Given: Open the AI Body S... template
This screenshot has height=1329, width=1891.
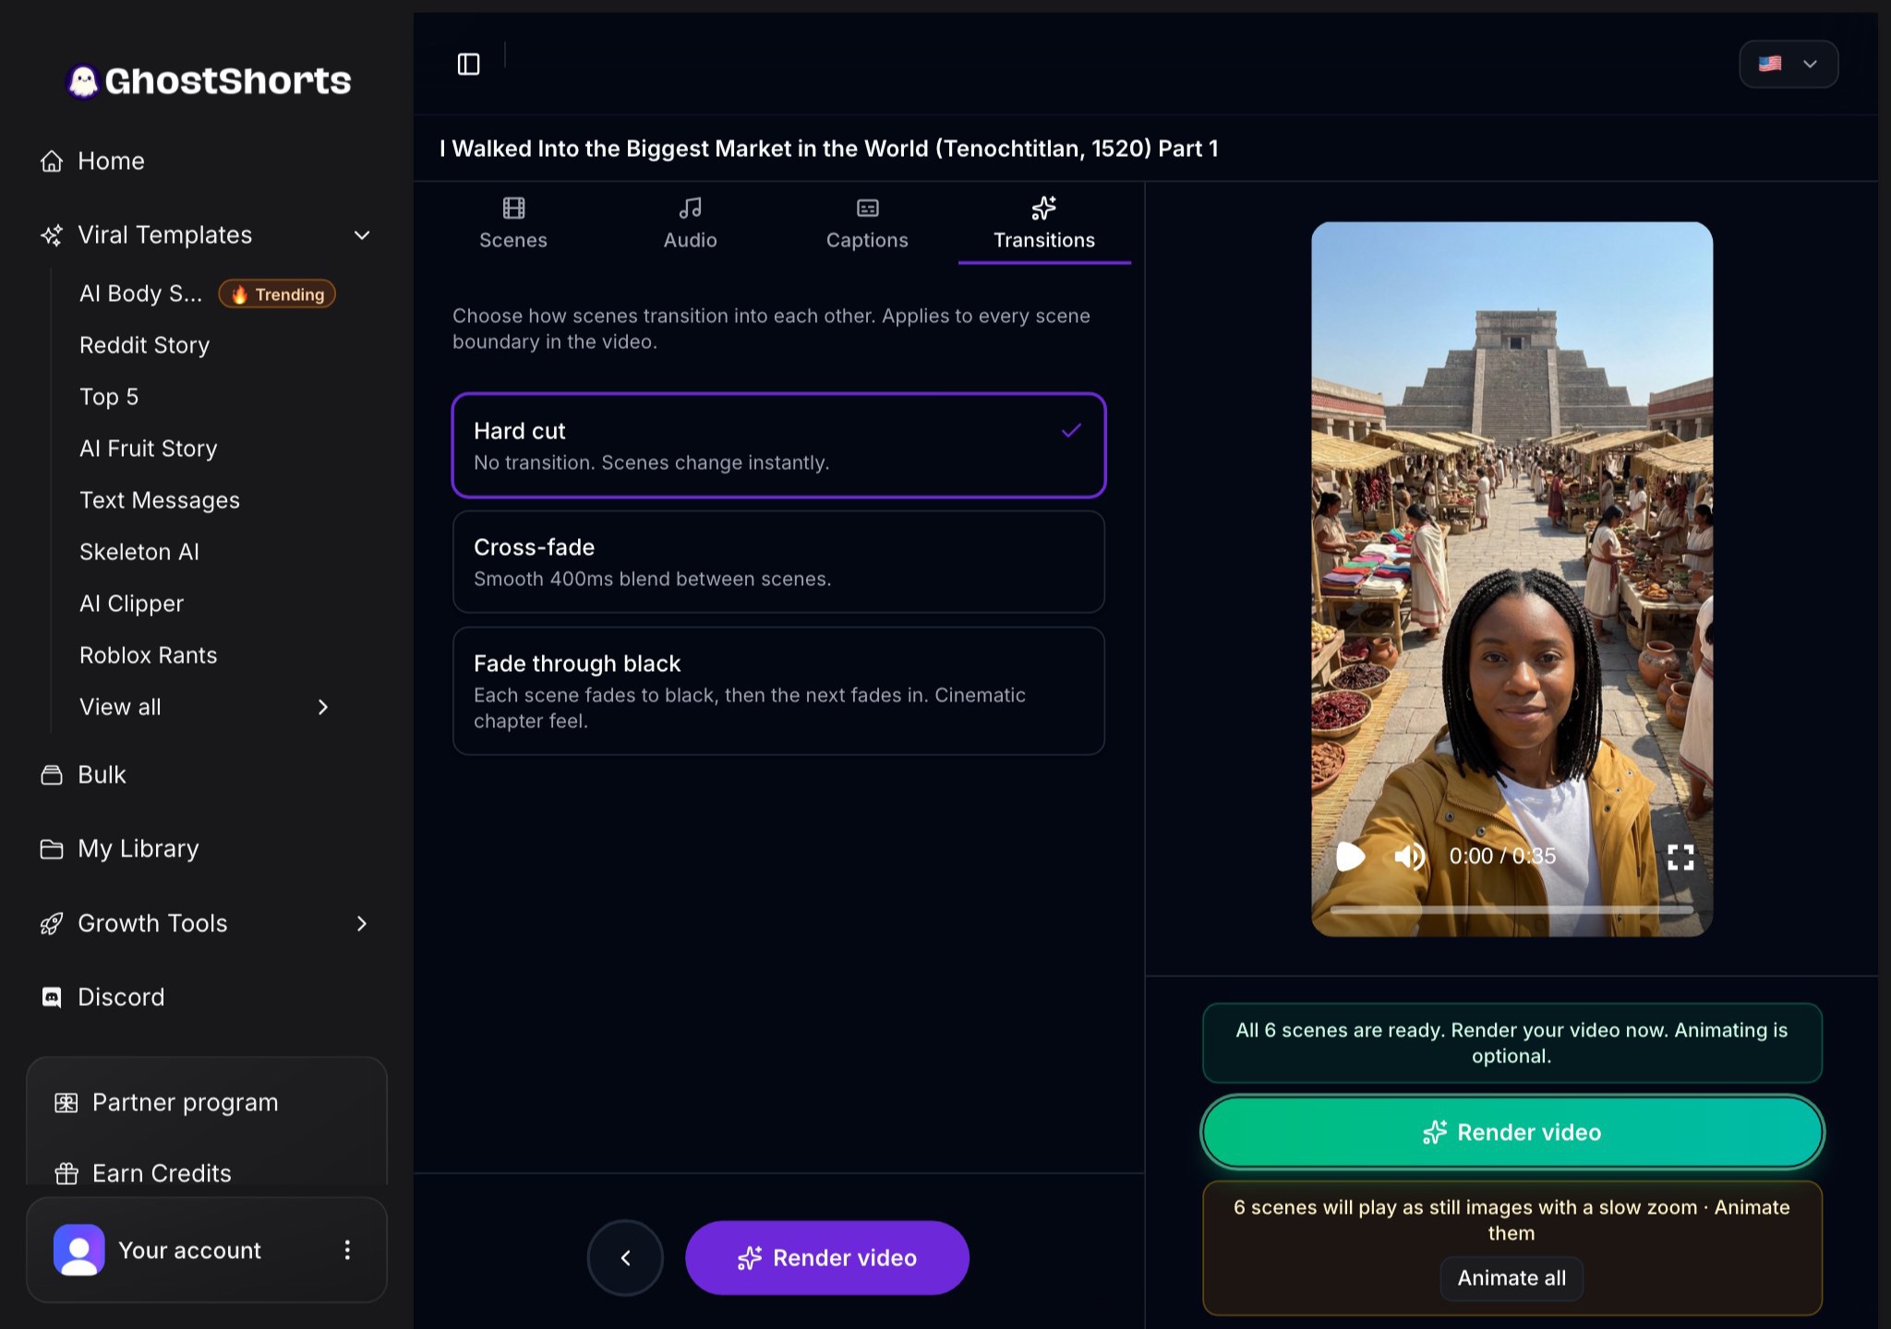Looking at the screenshot, I should click(x=140, y=293).
